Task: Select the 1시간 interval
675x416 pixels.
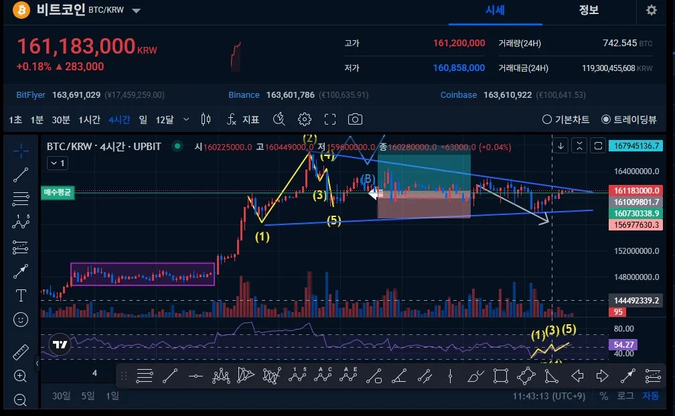Action: coord(89,120)
